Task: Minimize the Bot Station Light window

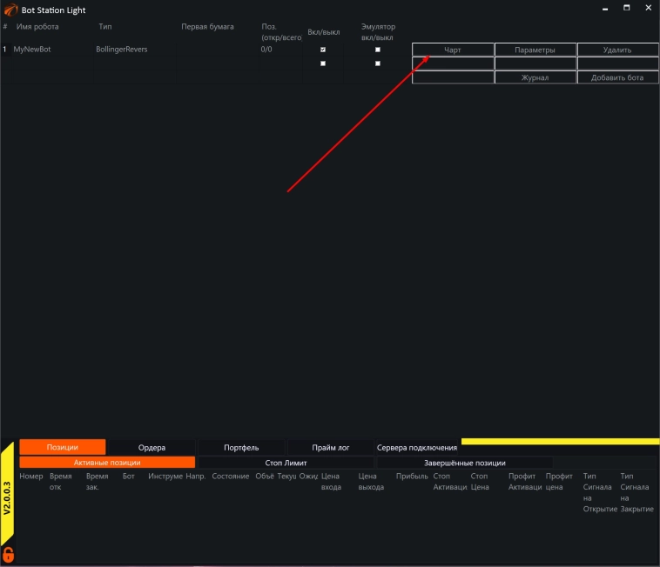Action: click(604, 8)
